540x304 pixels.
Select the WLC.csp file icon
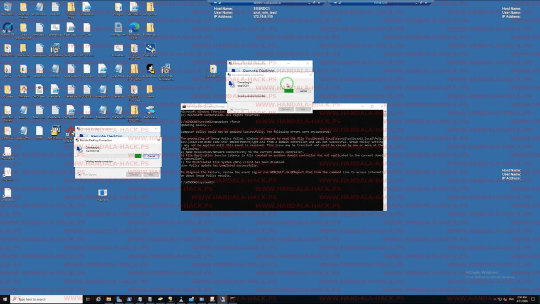click(x=87, y=29)
